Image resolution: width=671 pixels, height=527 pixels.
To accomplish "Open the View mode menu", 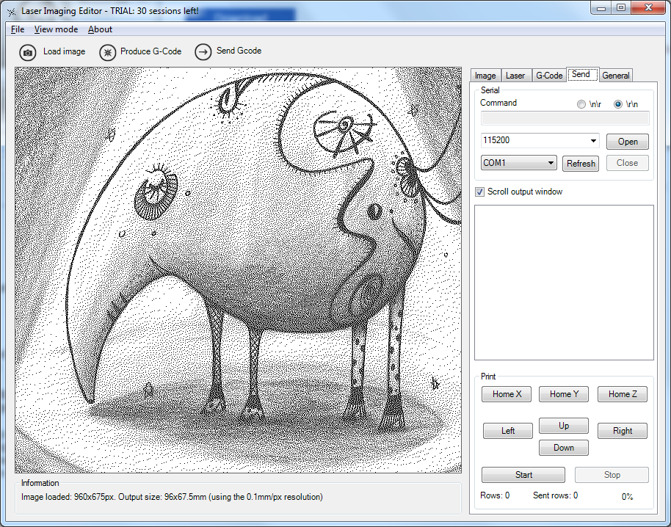I will pos(56,29).
